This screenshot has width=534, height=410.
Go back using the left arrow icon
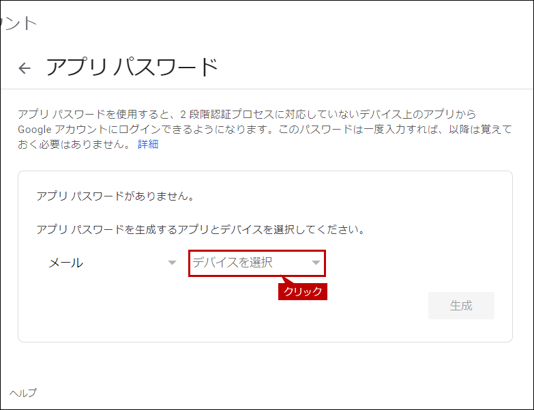coord(25,68)
